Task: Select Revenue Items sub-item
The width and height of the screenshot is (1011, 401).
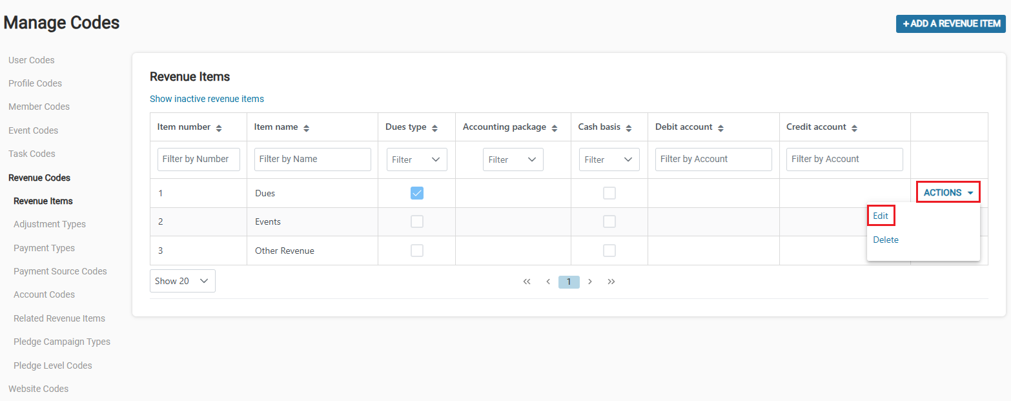Action: 43,201
